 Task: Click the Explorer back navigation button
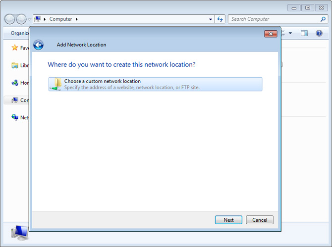pyautogui.click(x=9, y=19)
